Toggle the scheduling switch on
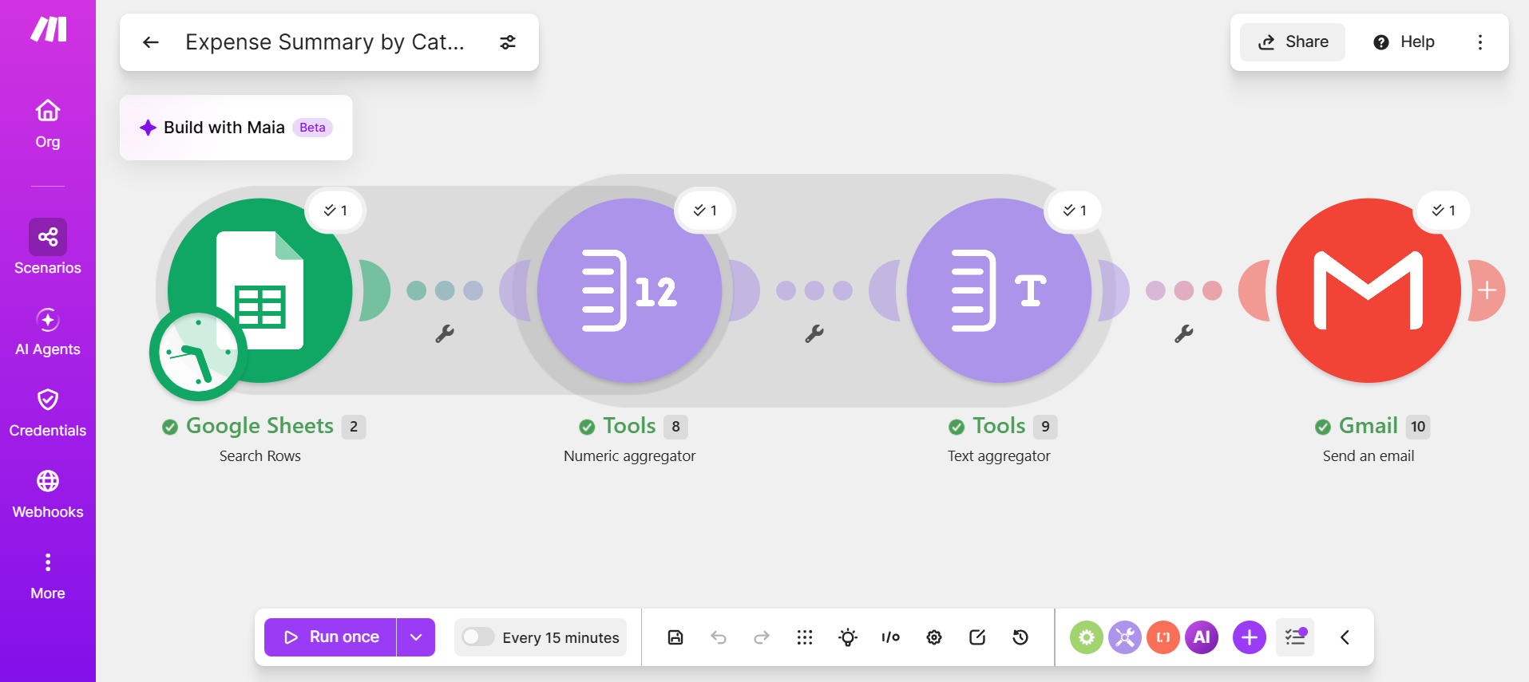The height and width of the screenshot is (682, 1529). [478, 637]
